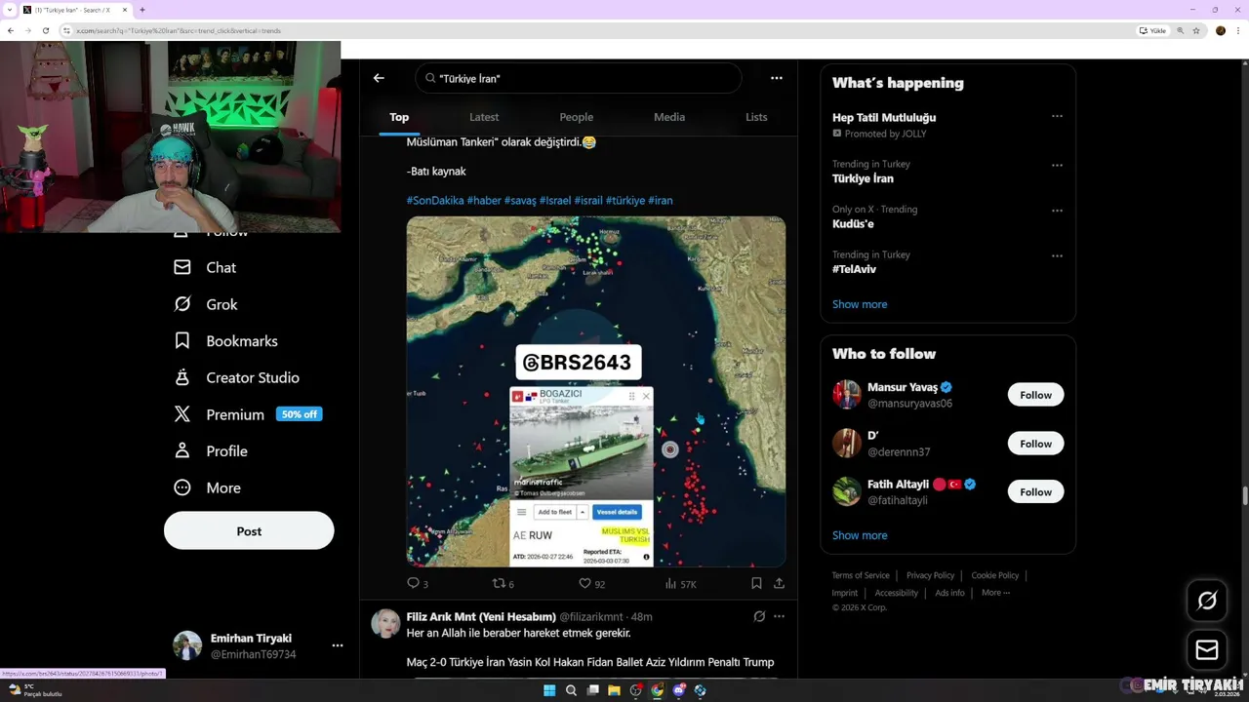Open Task View on the taskbar
This screenshot has height=702, width=1249.
coord(592,690)
